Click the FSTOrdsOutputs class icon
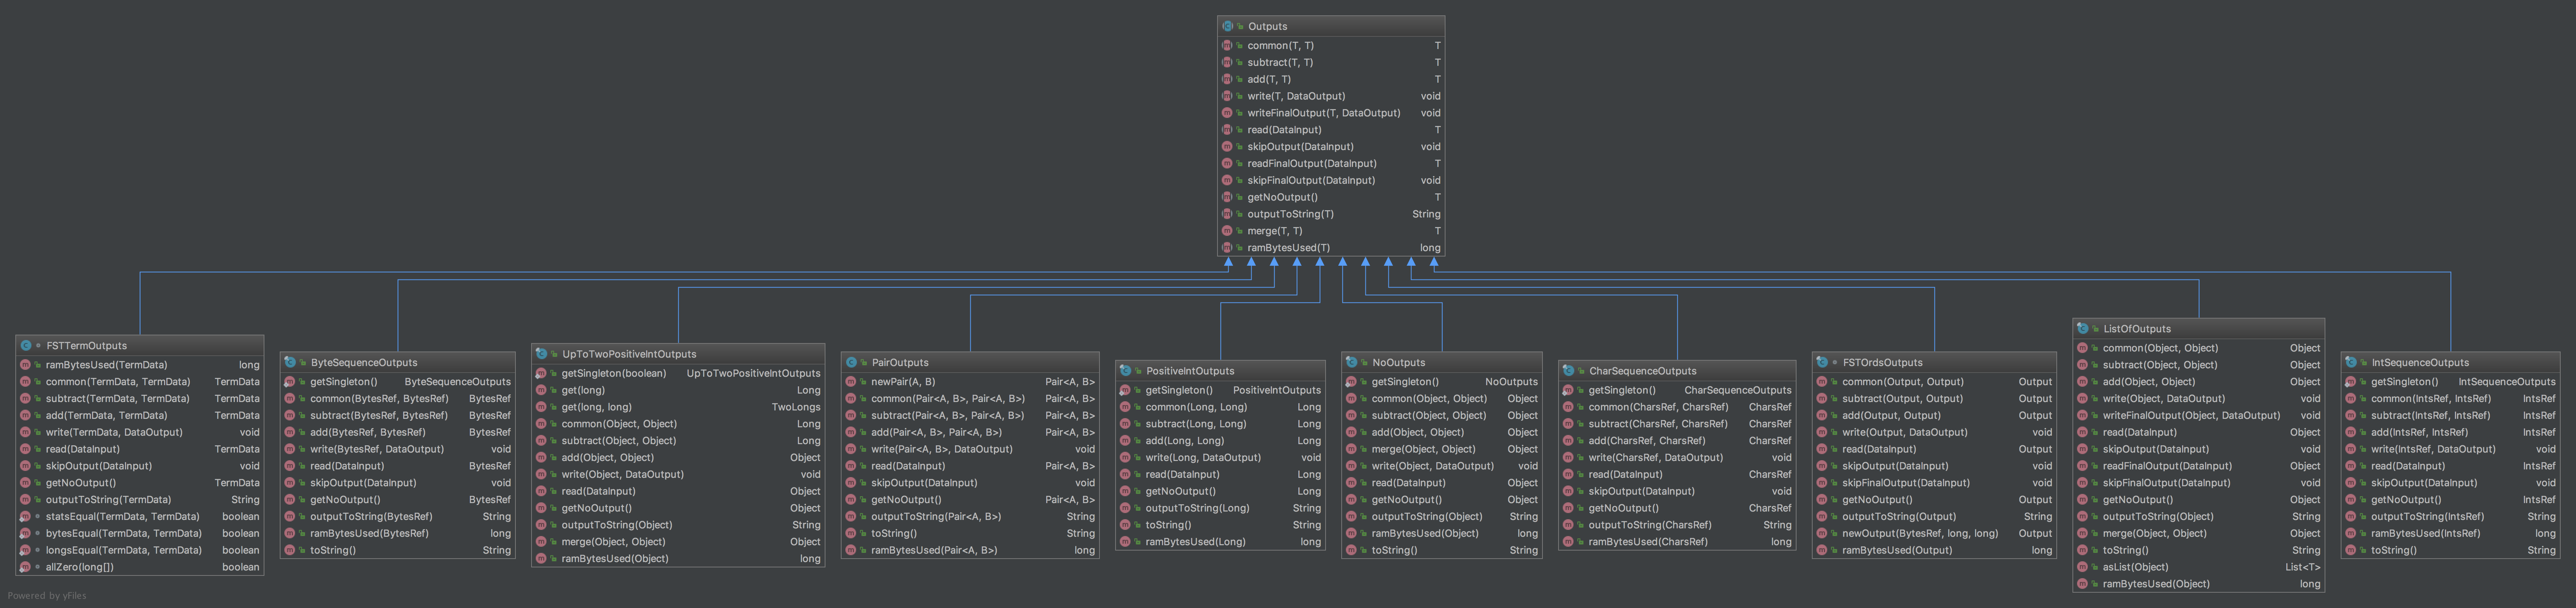 1822,363
